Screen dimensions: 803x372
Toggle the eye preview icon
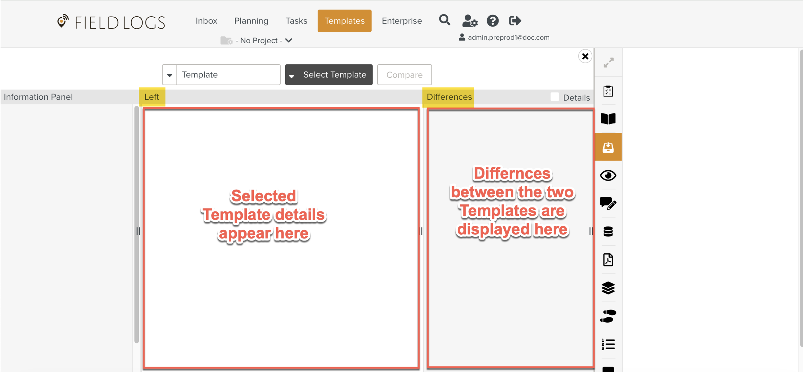(608, 175)
